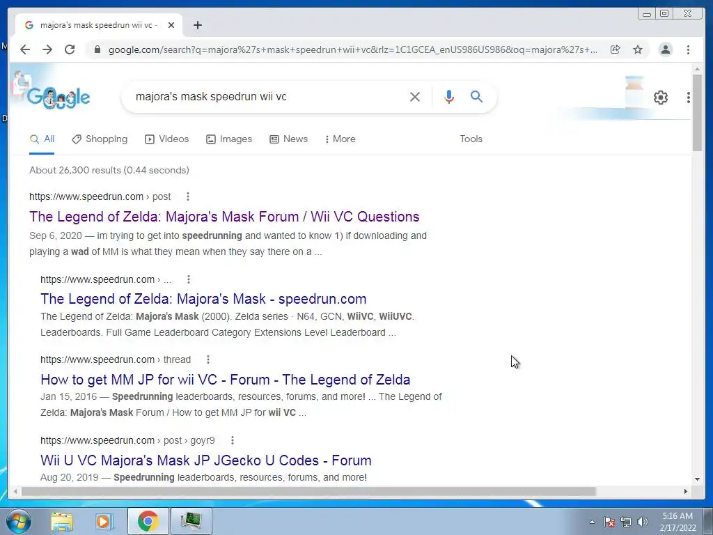Viewport: 713px width, 535px height.
Task: Click inside the Google search input field
Action: pyautogui.click(x=268, y=96)
